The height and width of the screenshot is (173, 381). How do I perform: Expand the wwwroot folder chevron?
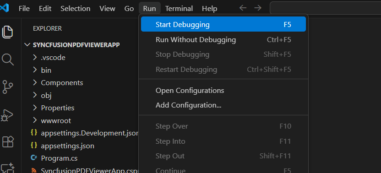click(x=35, y=120)
